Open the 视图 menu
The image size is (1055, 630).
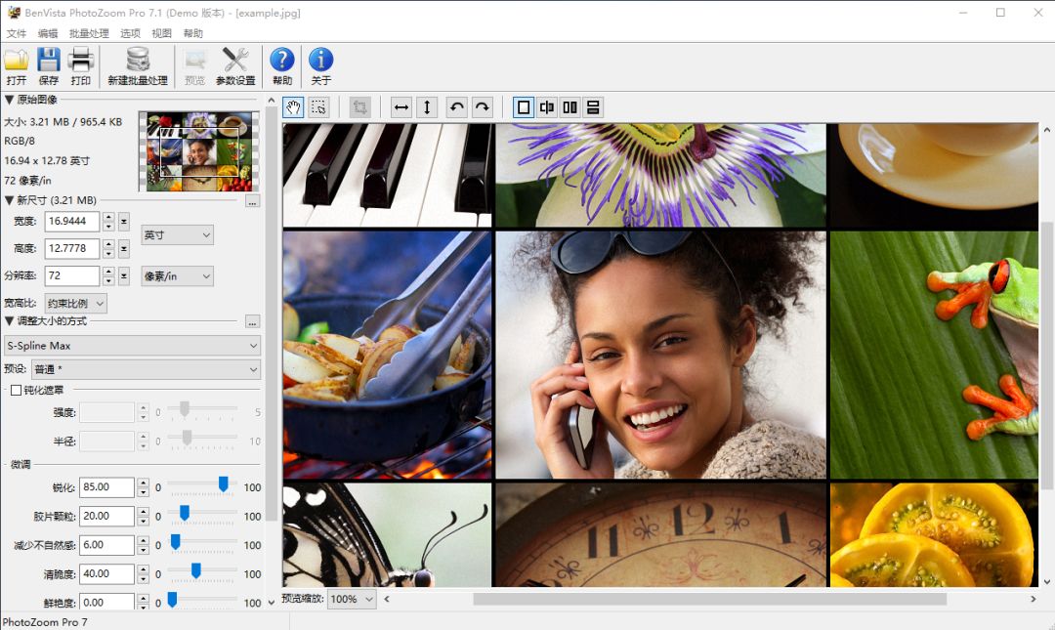pos(161,33)
